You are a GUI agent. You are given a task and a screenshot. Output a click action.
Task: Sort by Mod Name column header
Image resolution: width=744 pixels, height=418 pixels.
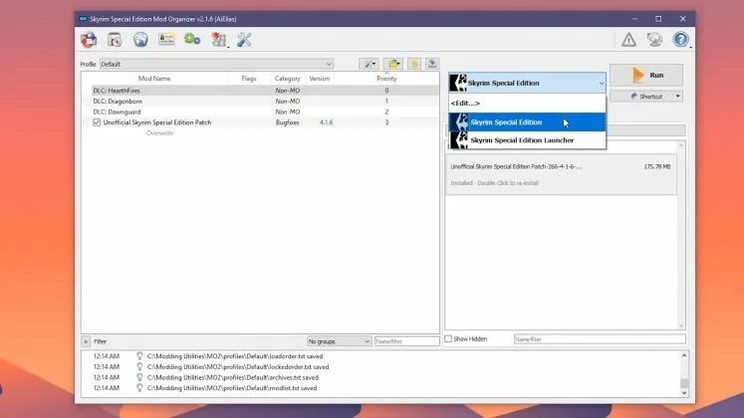154,79
